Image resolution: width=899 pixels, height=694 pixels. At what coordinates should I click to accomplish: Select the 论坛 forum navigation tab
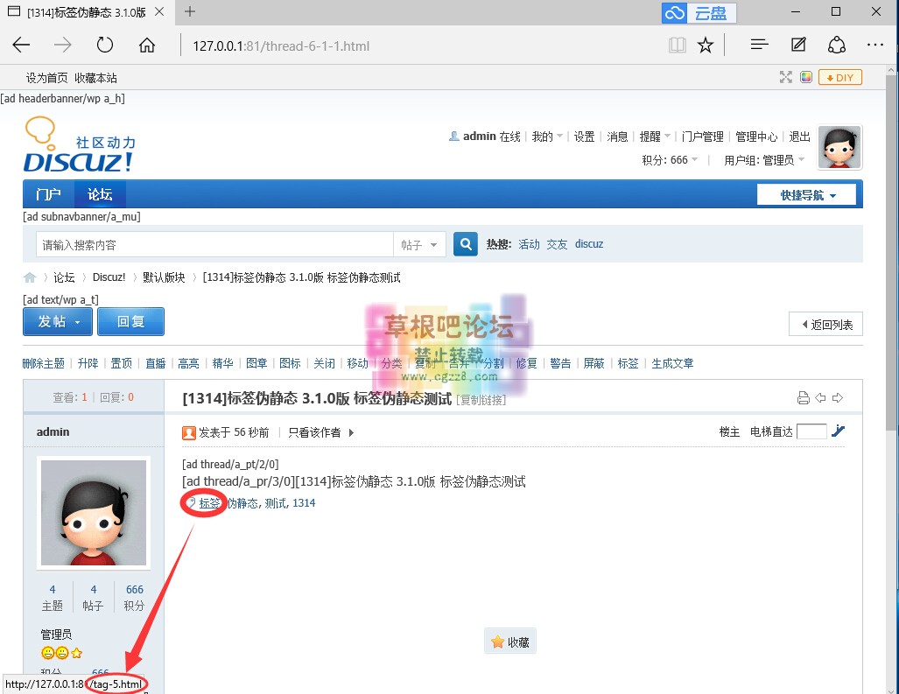pyautogui.click(x=100, y=194)
